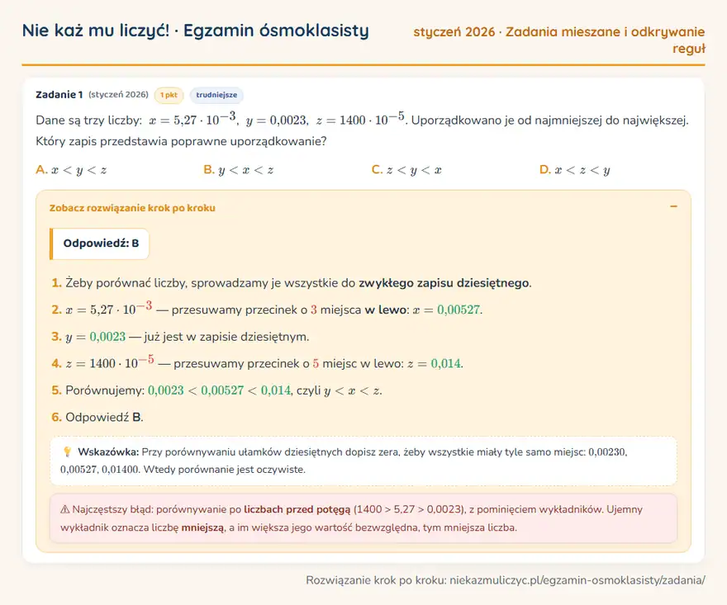Click the '1 pkt' points badge
Image resolution: width=727 pixels, height=605 pixels.
click(x=169, y=95)
